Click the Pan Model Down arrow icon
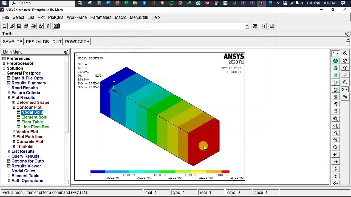Viewport: 351px width, 197px height. click(x=335, y=176)
